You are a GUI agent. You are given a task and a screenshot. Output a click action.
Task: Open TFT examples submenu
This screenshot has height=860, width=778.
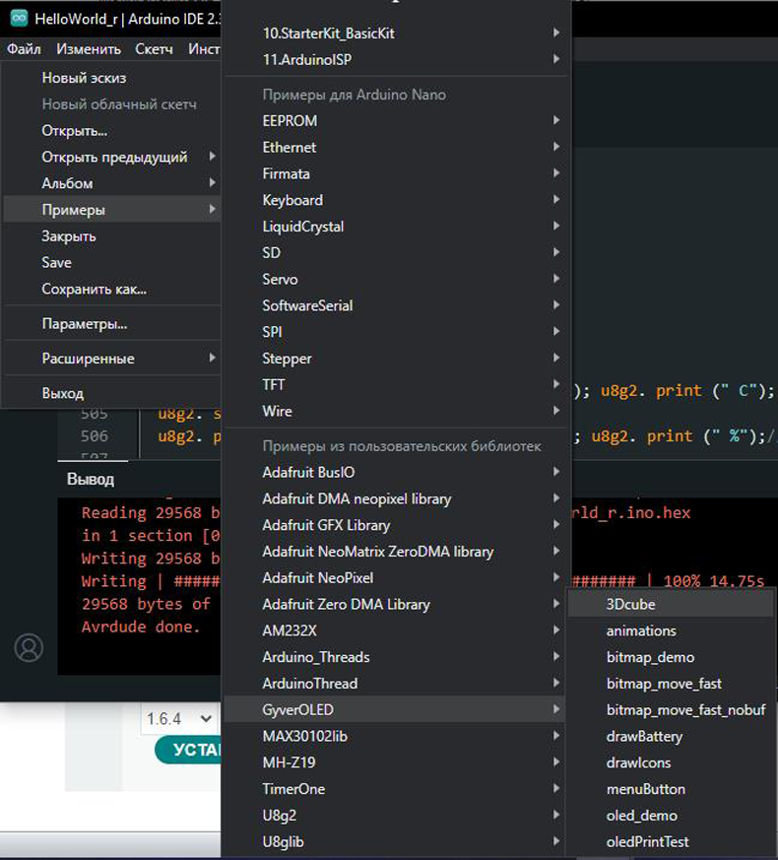tap(396, 384)
